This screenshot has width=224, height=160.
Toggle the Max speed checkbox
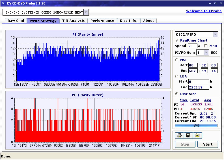coord(206,46)
